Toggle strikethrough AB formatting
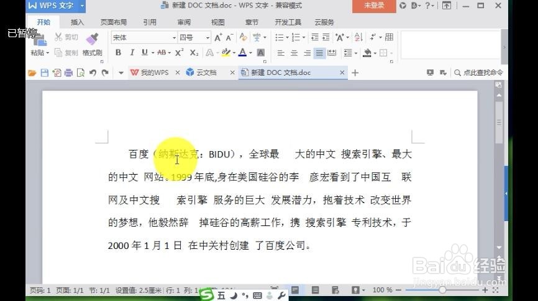 (162, 52)
